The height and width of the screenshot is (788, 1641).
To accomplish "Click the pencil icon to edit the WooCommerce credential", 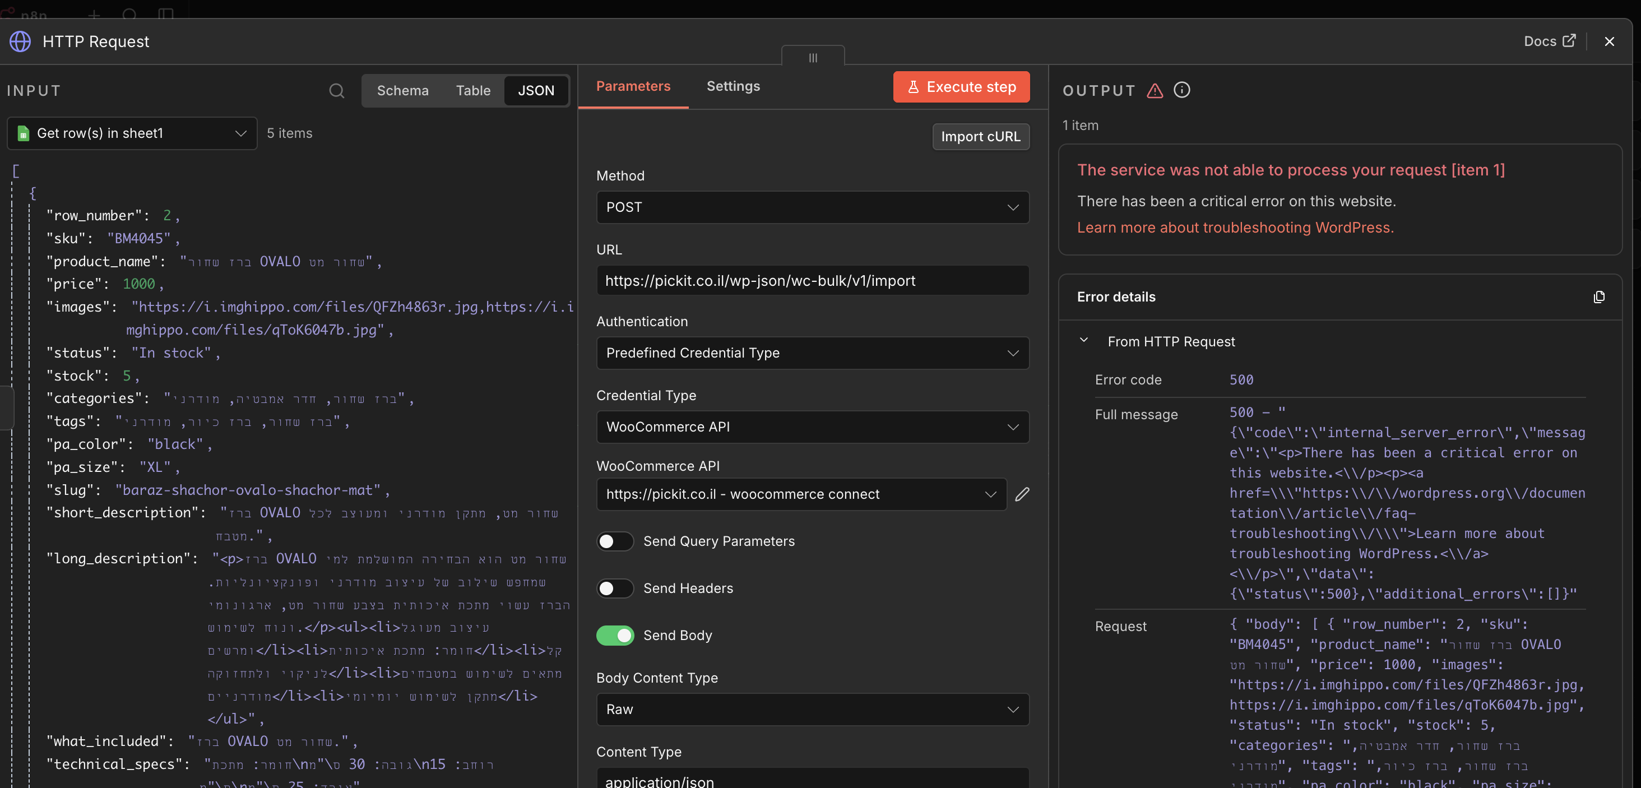I will [1022, 494].
